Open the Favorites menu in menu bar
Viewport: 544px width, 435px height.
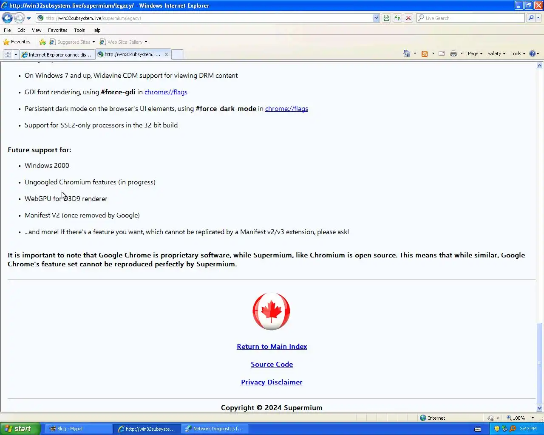[x=57, y=30]
